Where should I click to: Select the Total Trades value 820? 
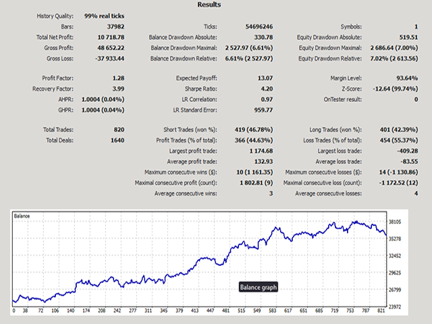tap(119, 130)
